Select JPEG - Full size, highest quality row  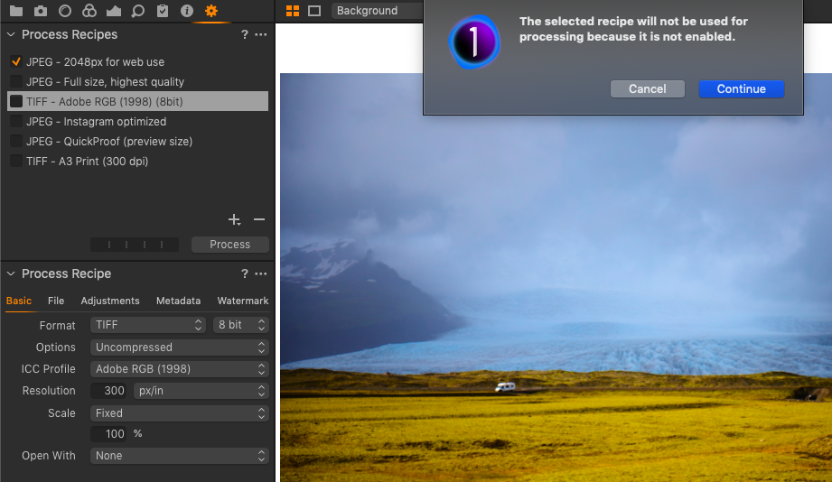(137, 81)
